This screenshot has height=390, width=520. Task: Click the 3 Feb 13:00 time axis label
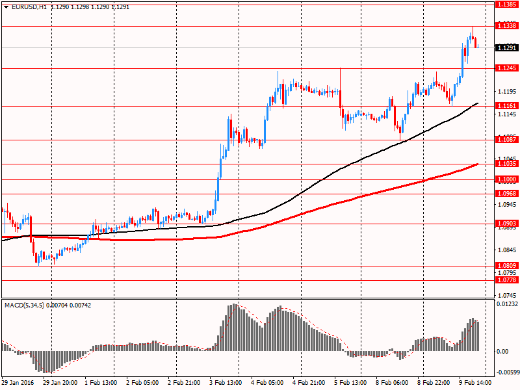226,382
